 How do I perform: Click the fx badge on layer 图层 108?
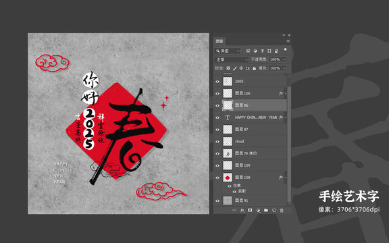[x=281, y=178]
